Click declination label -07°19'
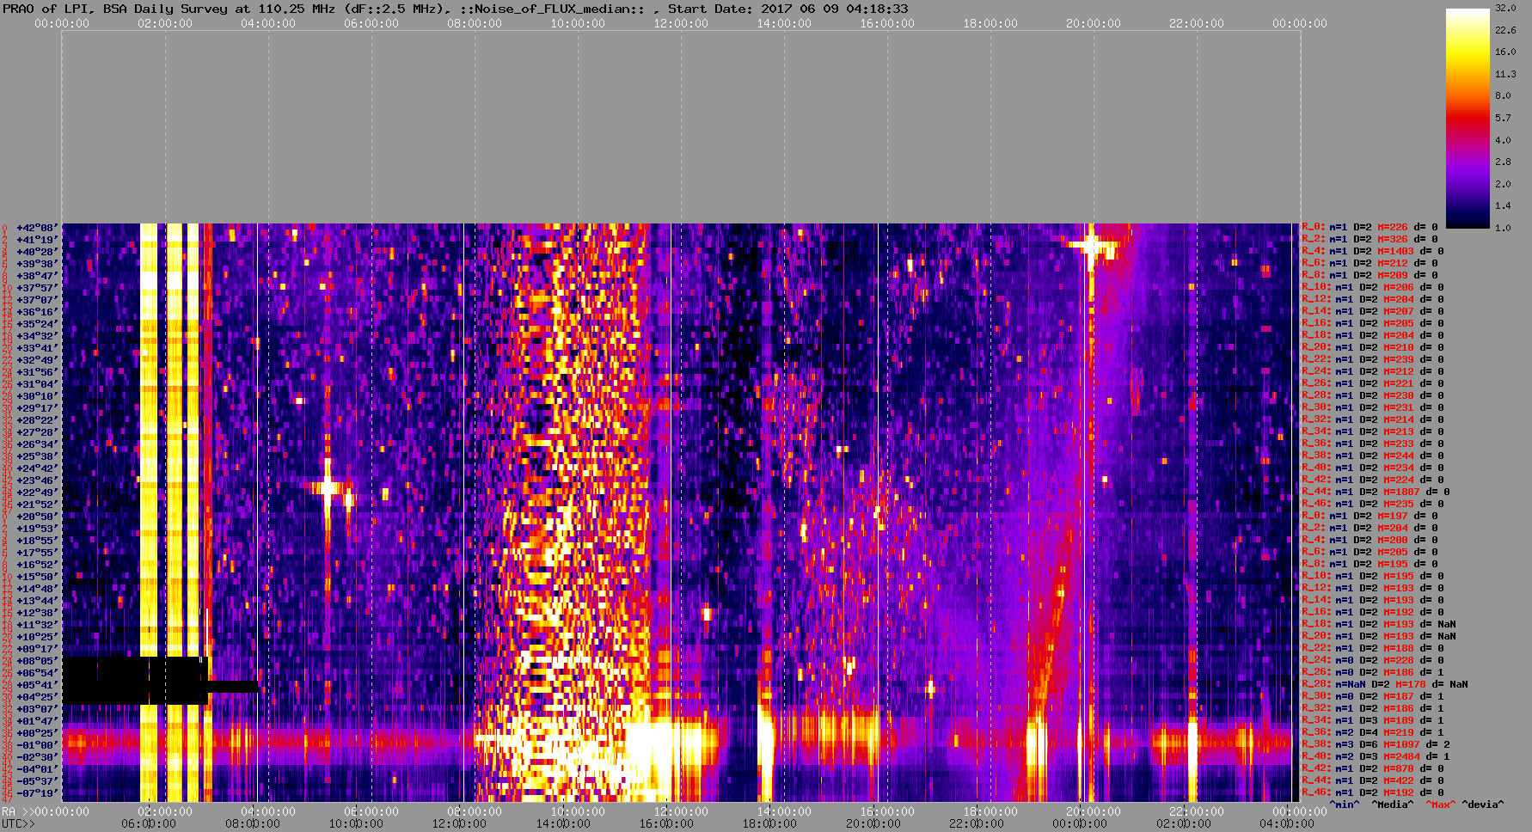The height and width of the screenshot is (832, 1532). [37, 793]
